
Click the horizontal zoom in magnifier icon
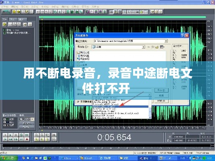pos(36,135)
